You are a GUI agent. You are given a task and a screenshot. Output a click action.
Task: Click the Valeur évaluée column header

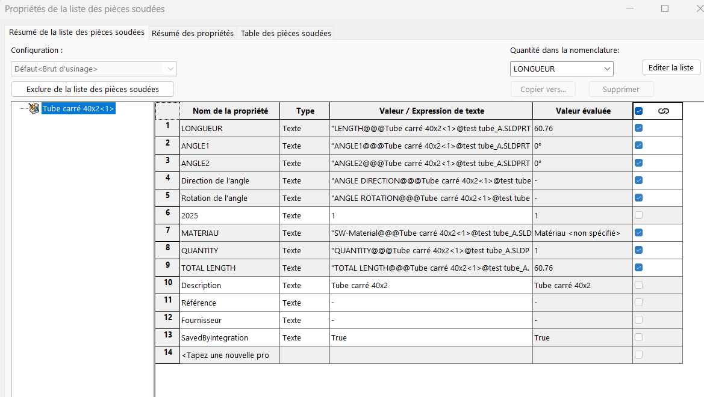tap(583, 111)
